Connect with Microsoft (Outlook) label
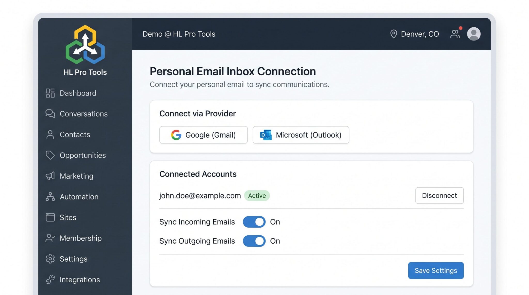529x295 pixels. [309, 135]
